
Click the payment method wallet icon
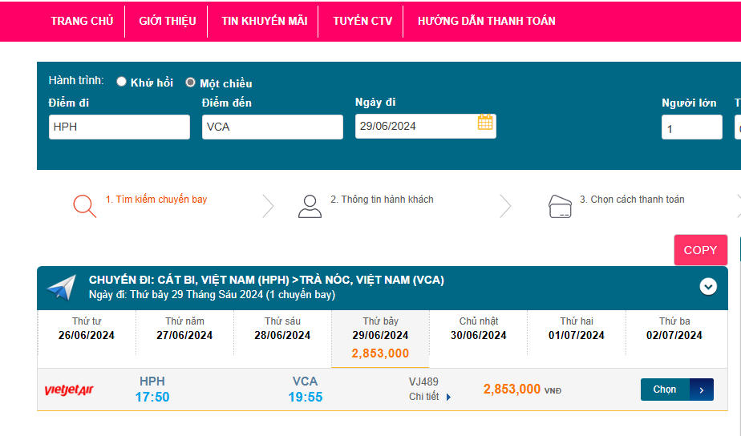coord(560,206)
